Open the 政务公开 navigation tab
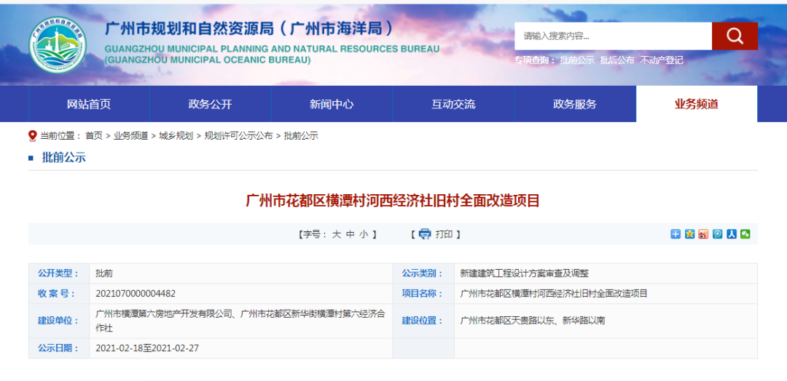 (210, 104)
